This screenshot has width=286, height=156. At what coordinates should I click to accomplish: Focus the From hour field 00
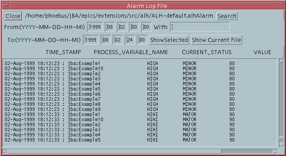pos(134,27)
